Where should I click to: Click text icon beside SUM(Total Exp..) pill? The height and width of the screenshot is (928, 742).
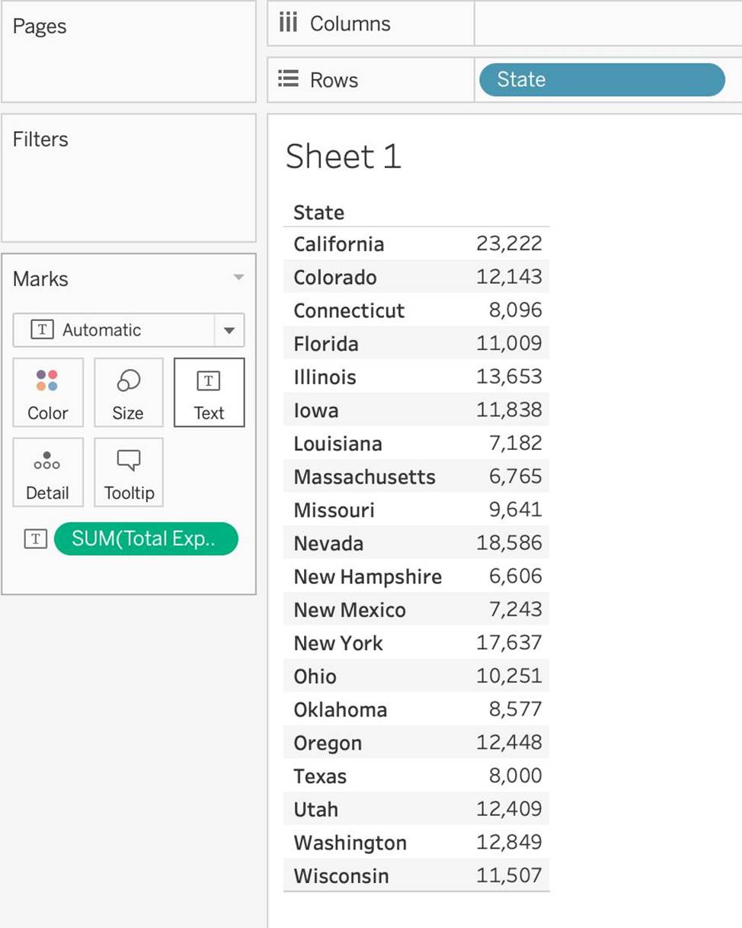[x=35, y=539]
